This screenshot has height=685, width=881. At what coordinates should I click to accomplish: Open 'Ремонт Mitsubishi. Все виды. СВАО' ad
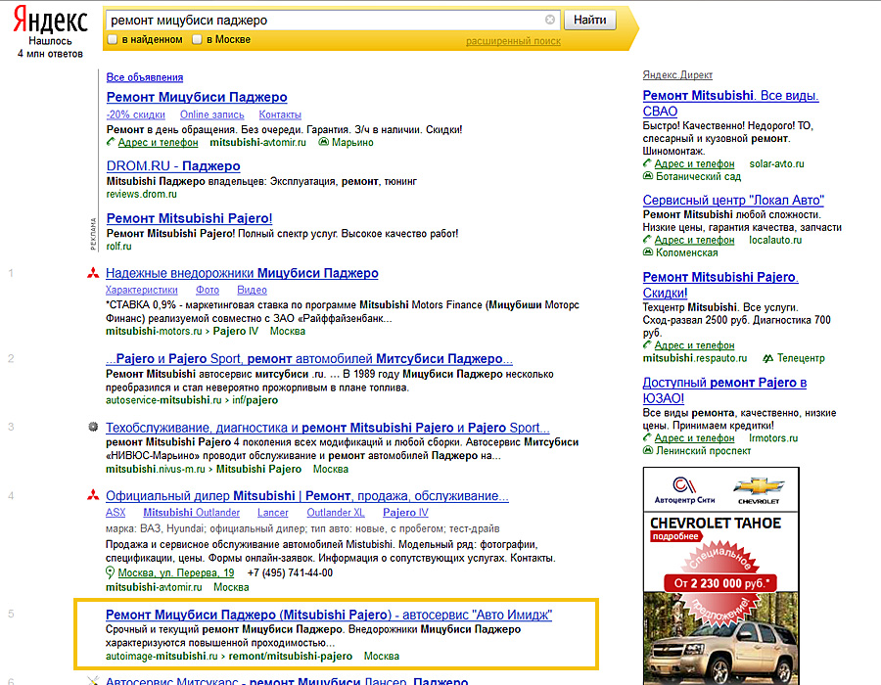tap(730, 104)
